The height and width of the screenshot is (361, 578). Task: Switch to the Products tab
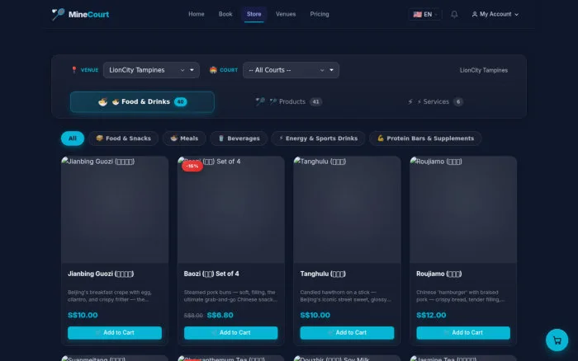tap(289, 101)
